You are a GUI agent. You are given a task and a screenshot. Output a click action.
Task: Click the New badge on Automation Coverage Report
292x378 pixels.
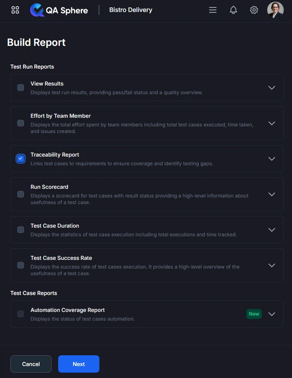click(x=254, y=314)
